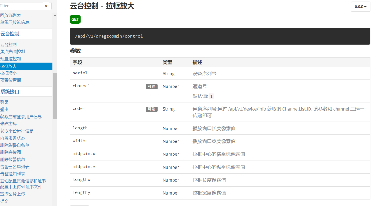Click the 参数 section heading
This screenshot has height=206, width=391.
point(75,51)
